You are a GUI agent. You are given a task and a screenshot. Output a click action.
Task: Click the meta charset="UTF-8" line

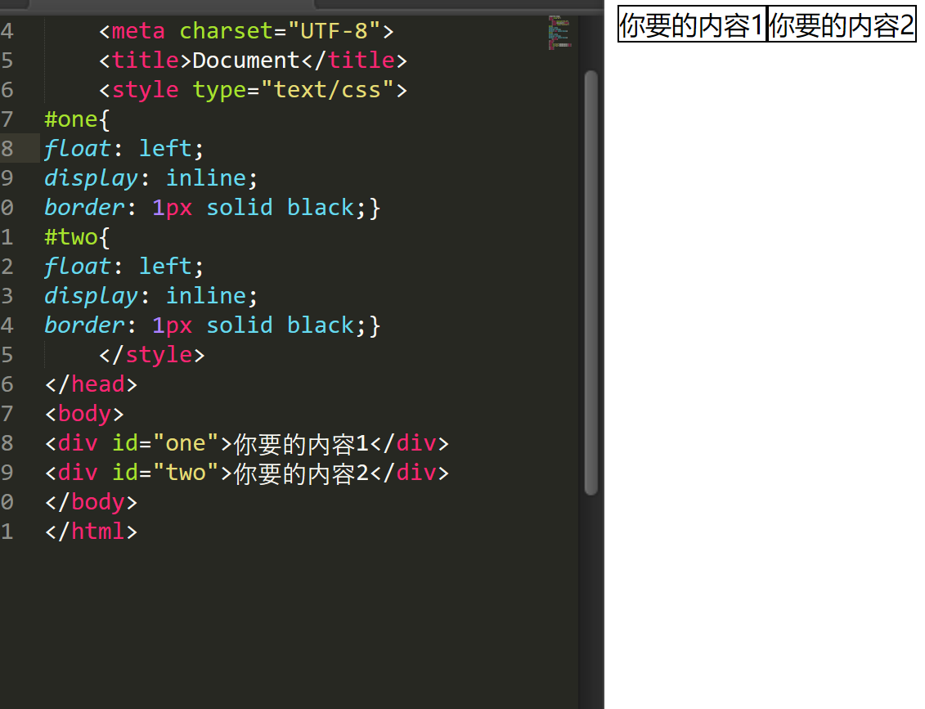point(246,31)
